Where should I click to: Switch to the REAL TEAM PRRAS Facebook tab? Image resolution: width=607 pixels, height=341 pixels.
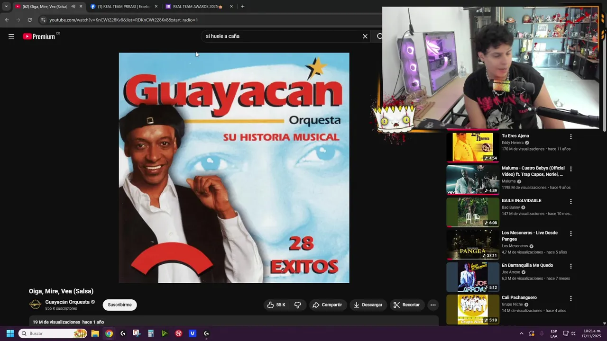point(124,7)
